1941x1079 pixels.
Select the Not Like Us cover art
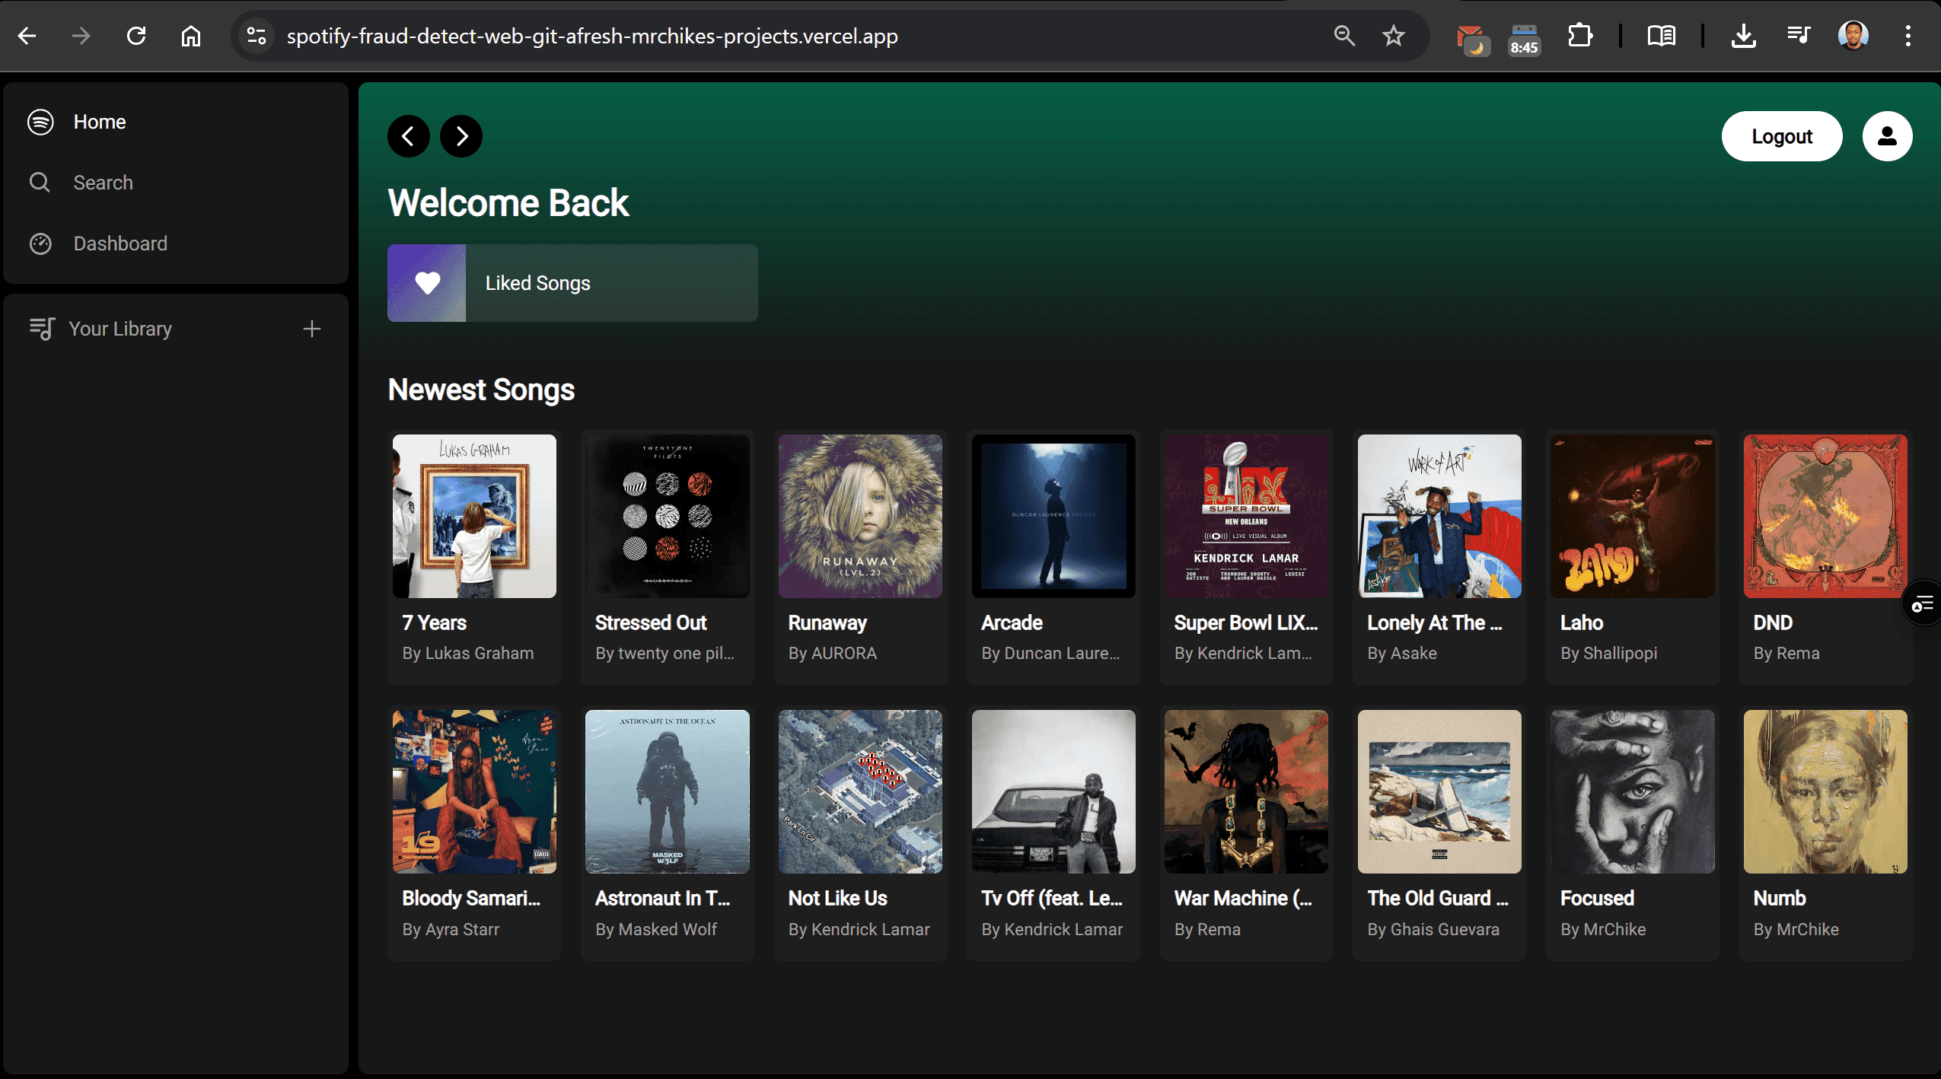click(x=860, y=791)
